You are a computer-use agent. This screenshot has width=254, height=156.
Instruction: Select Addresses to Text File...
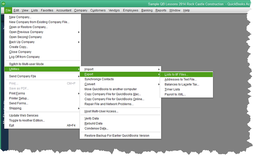186,79
